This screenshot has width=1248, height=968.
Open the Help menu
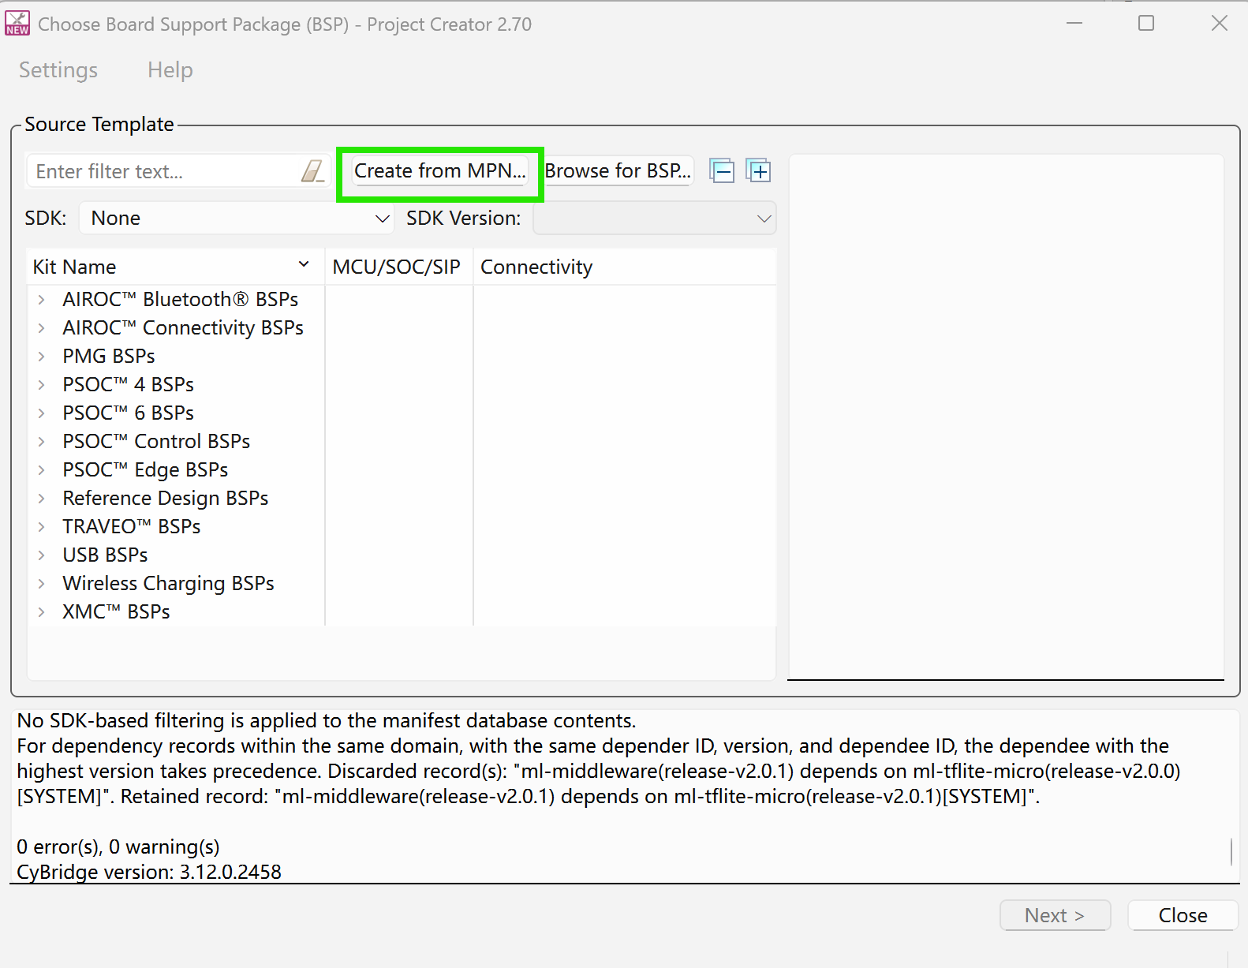tap(170, 70)
